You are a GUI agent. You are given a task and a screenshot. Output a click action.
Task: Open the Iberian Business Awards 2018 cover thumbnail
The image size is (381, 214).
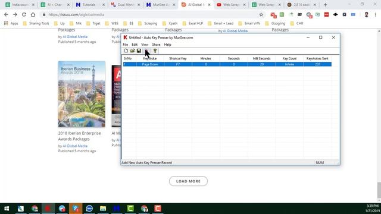[x=82, y=94]
